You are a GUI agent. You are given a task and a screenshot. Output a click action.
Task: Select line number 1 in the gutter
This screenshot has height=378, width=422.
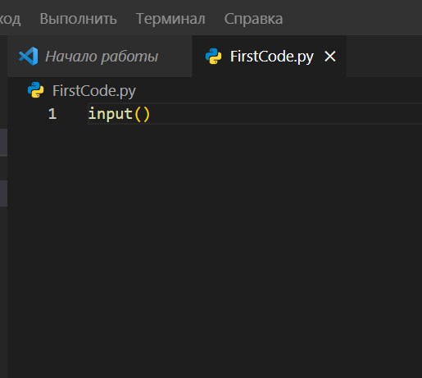coord(52,114)
